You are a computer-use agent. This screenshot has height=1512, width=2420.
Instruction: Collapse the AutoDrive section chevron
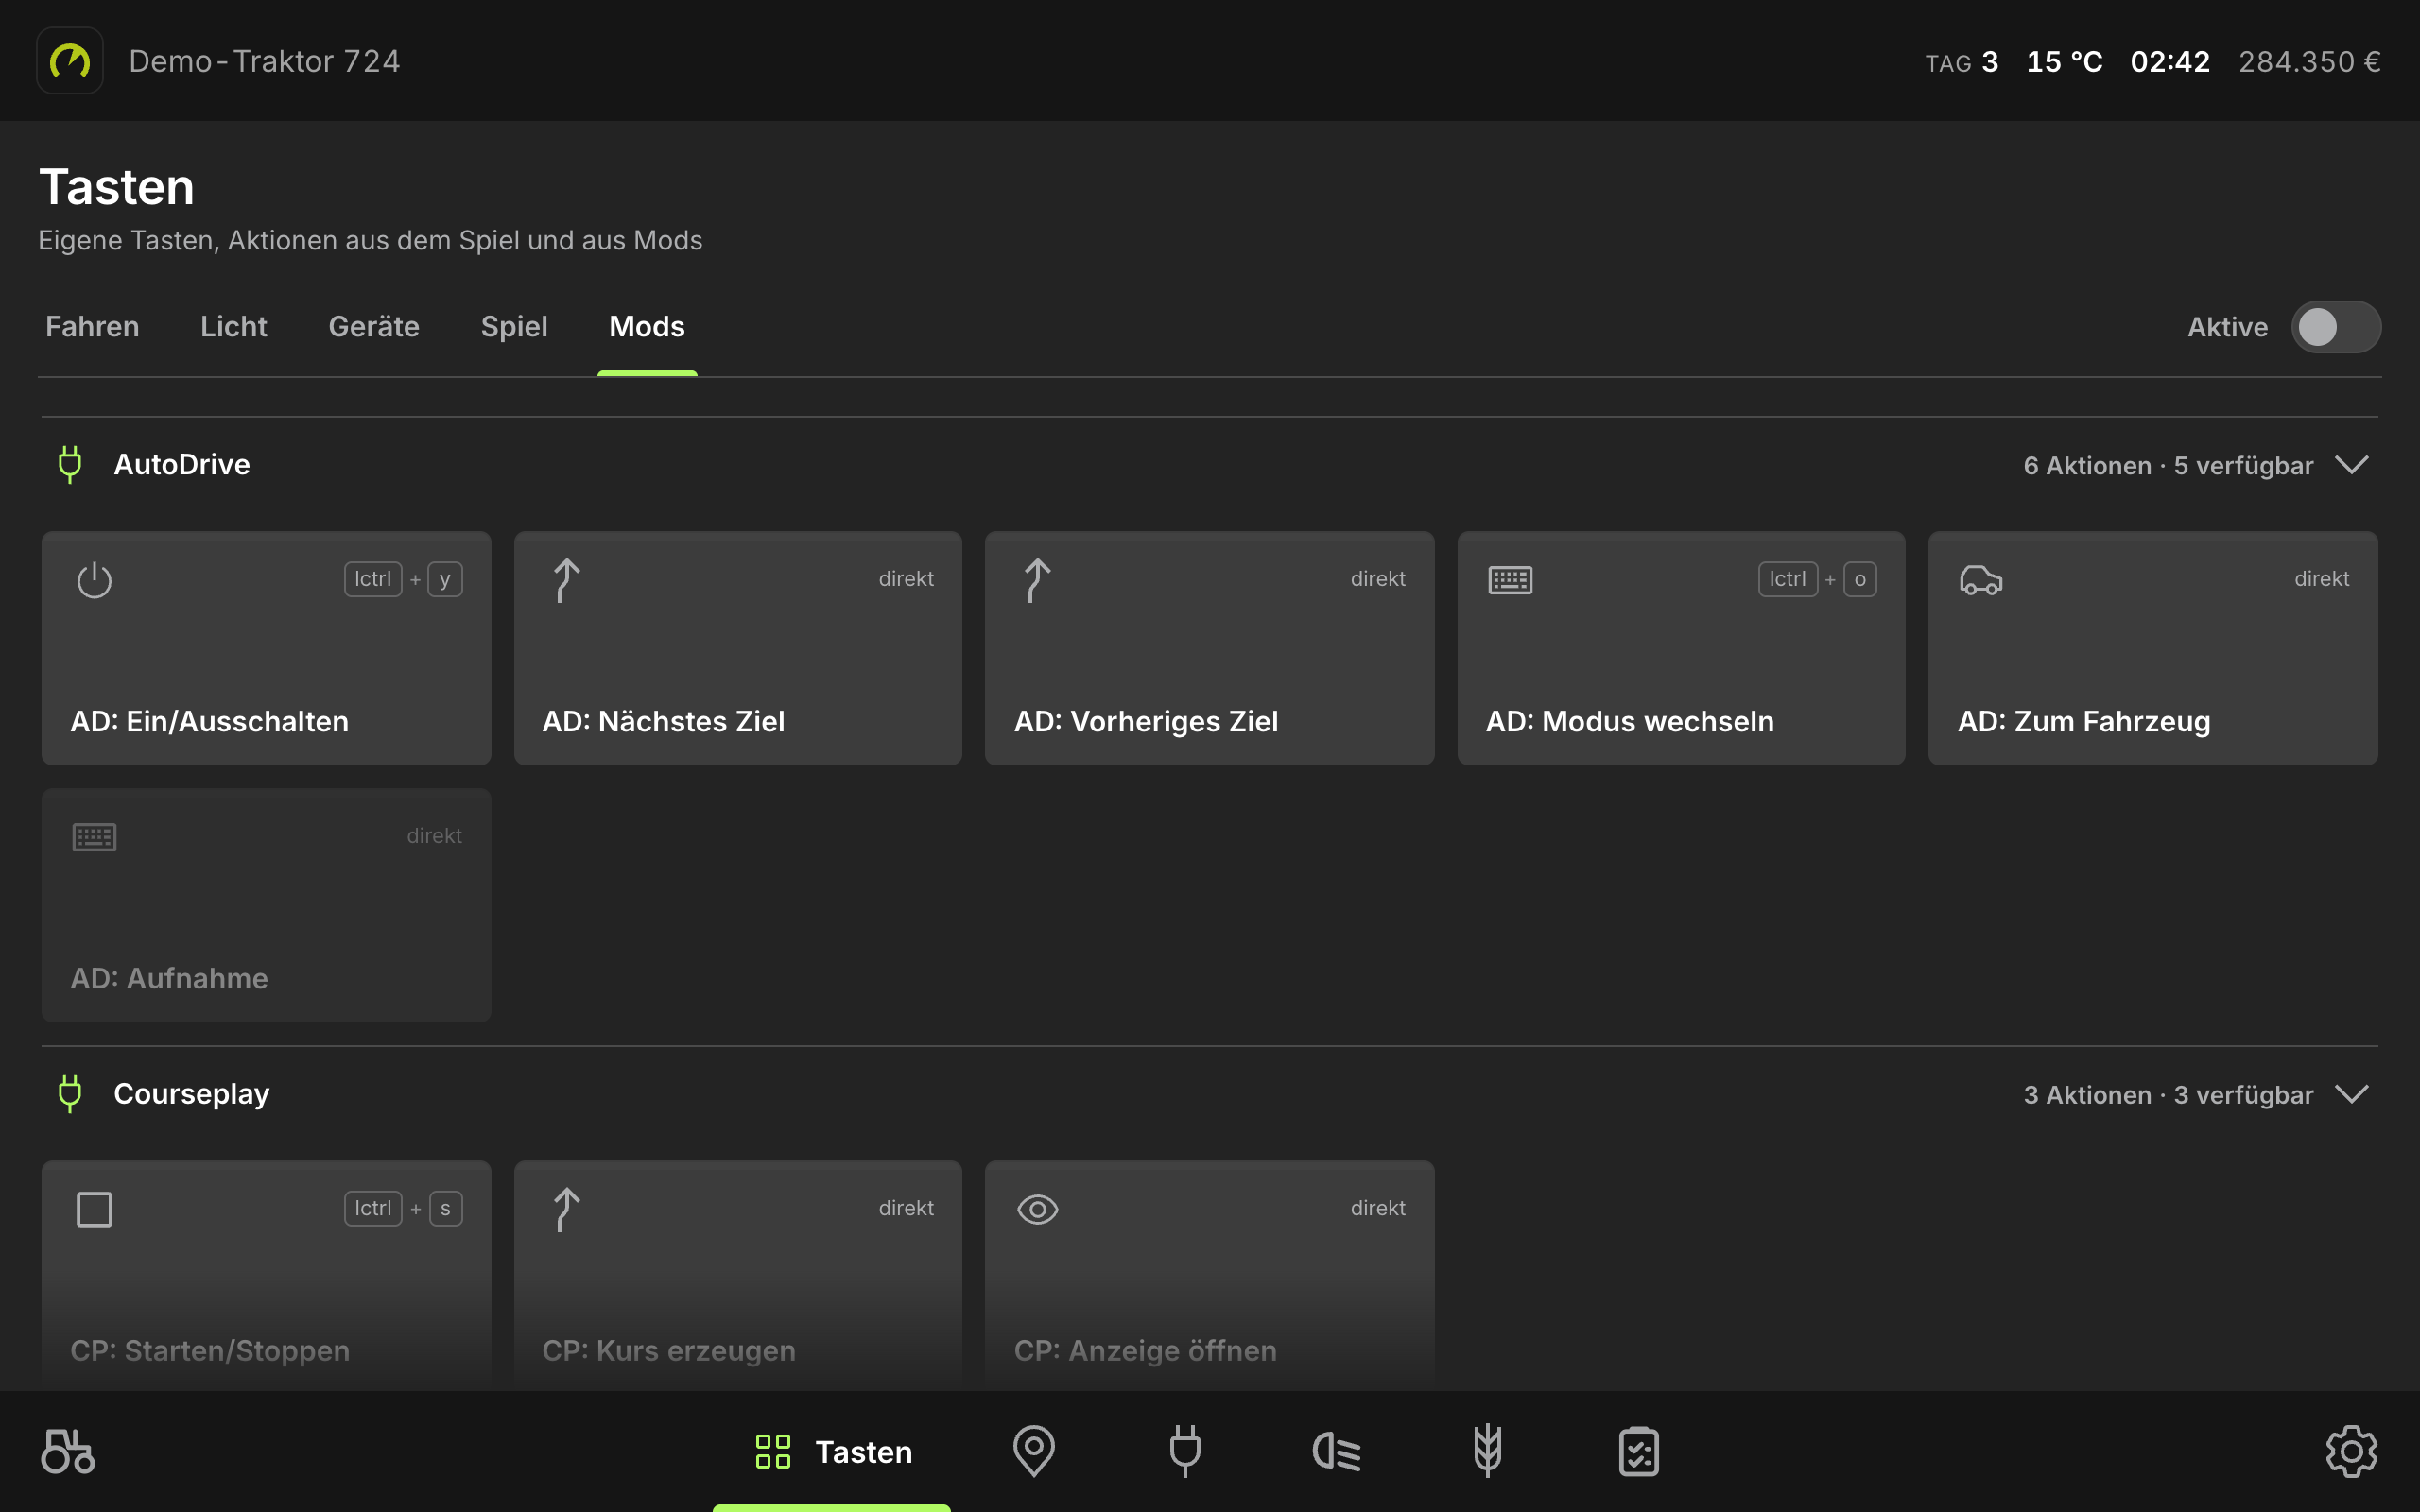[x=2352, y=465]
